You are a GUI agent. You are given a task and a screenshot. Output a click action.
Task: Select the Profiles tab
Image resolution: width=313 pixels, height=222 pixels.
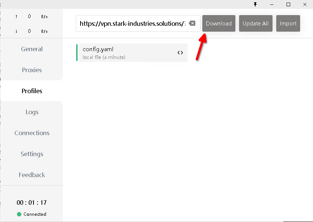32,91
